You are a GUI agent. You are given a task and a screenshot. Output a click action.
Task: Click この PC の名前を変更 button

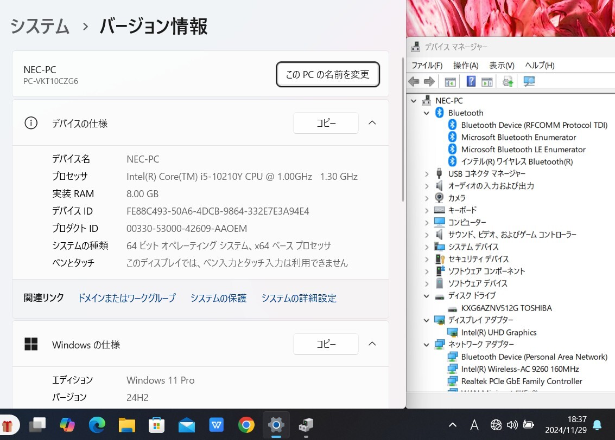tap(328, 74)
